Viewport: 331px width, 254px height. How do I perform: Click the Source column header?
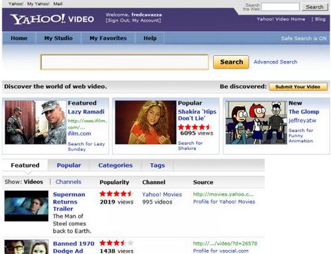[203, 182]
